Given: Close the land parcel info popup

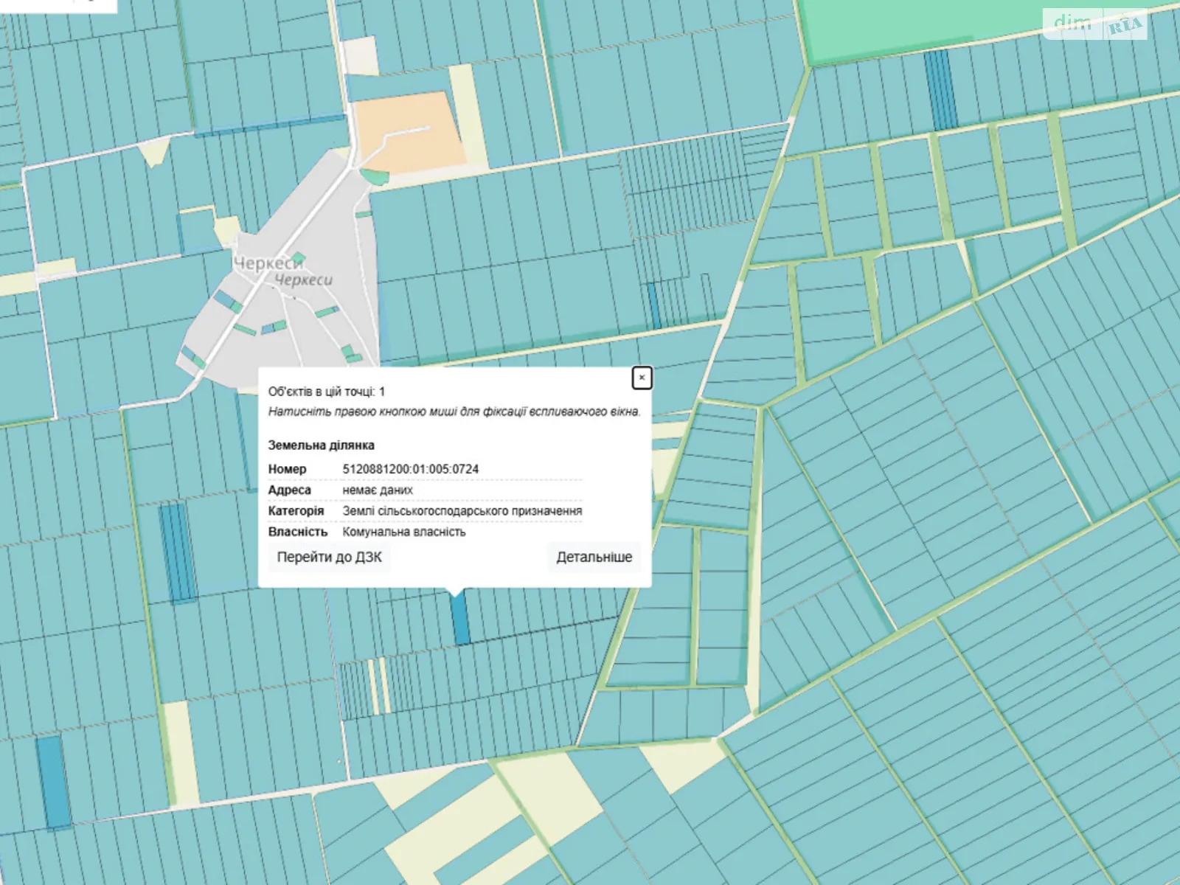Looking at the screenshot, I should point(642,378).
